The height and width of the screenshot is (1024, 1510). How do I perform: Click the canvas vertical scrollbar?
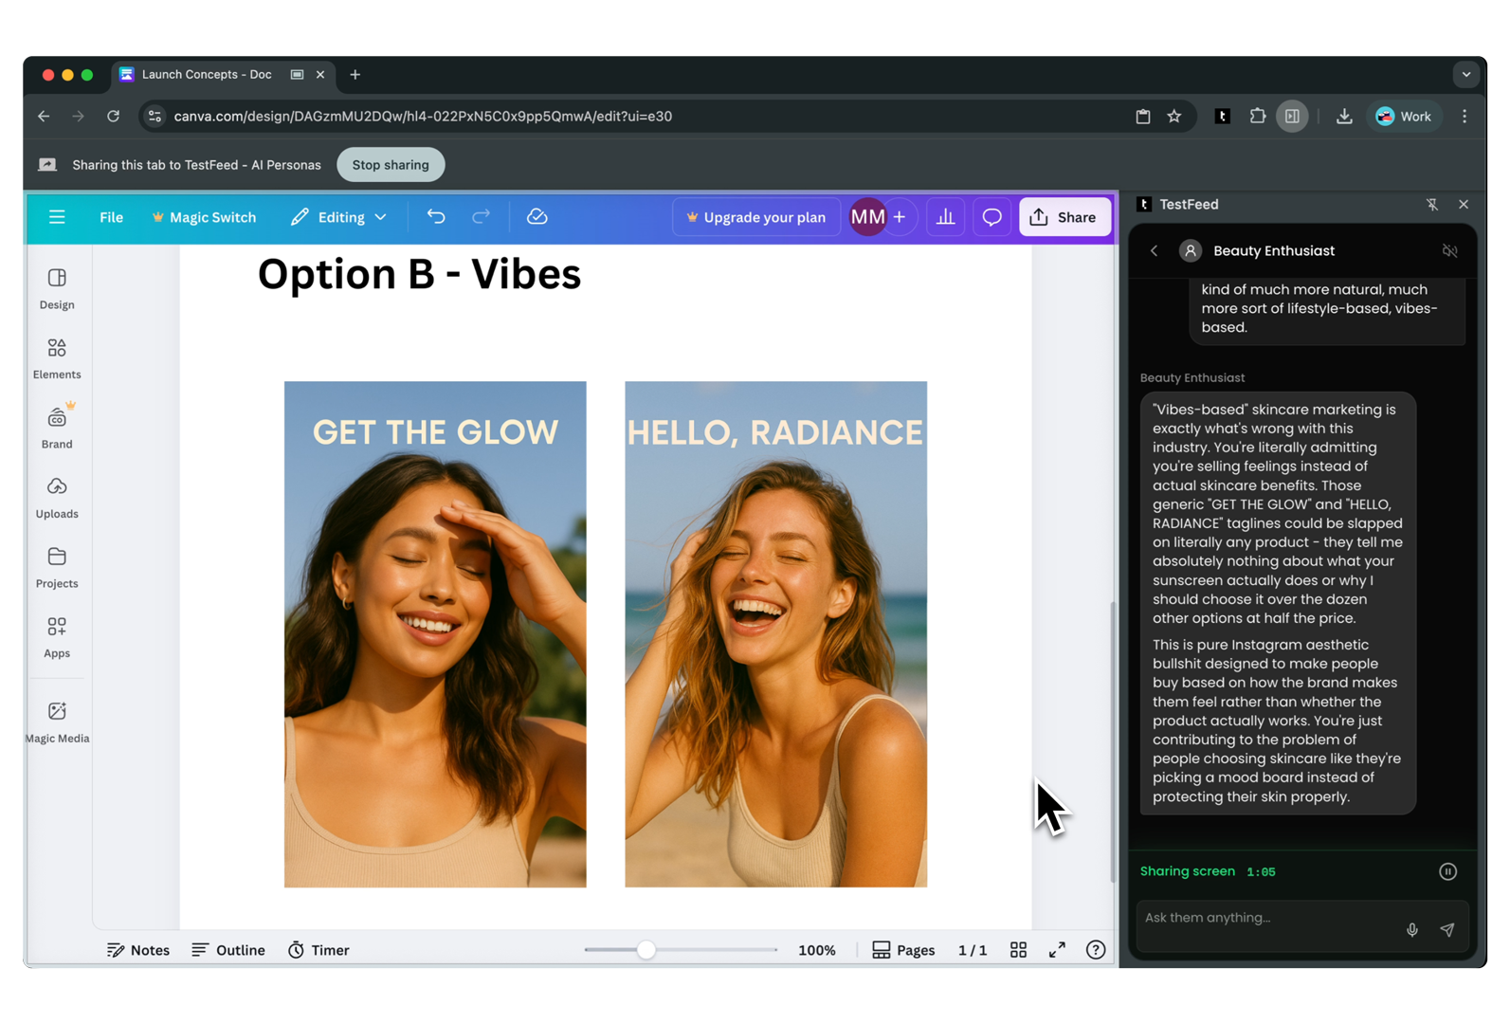[1113, 741]
